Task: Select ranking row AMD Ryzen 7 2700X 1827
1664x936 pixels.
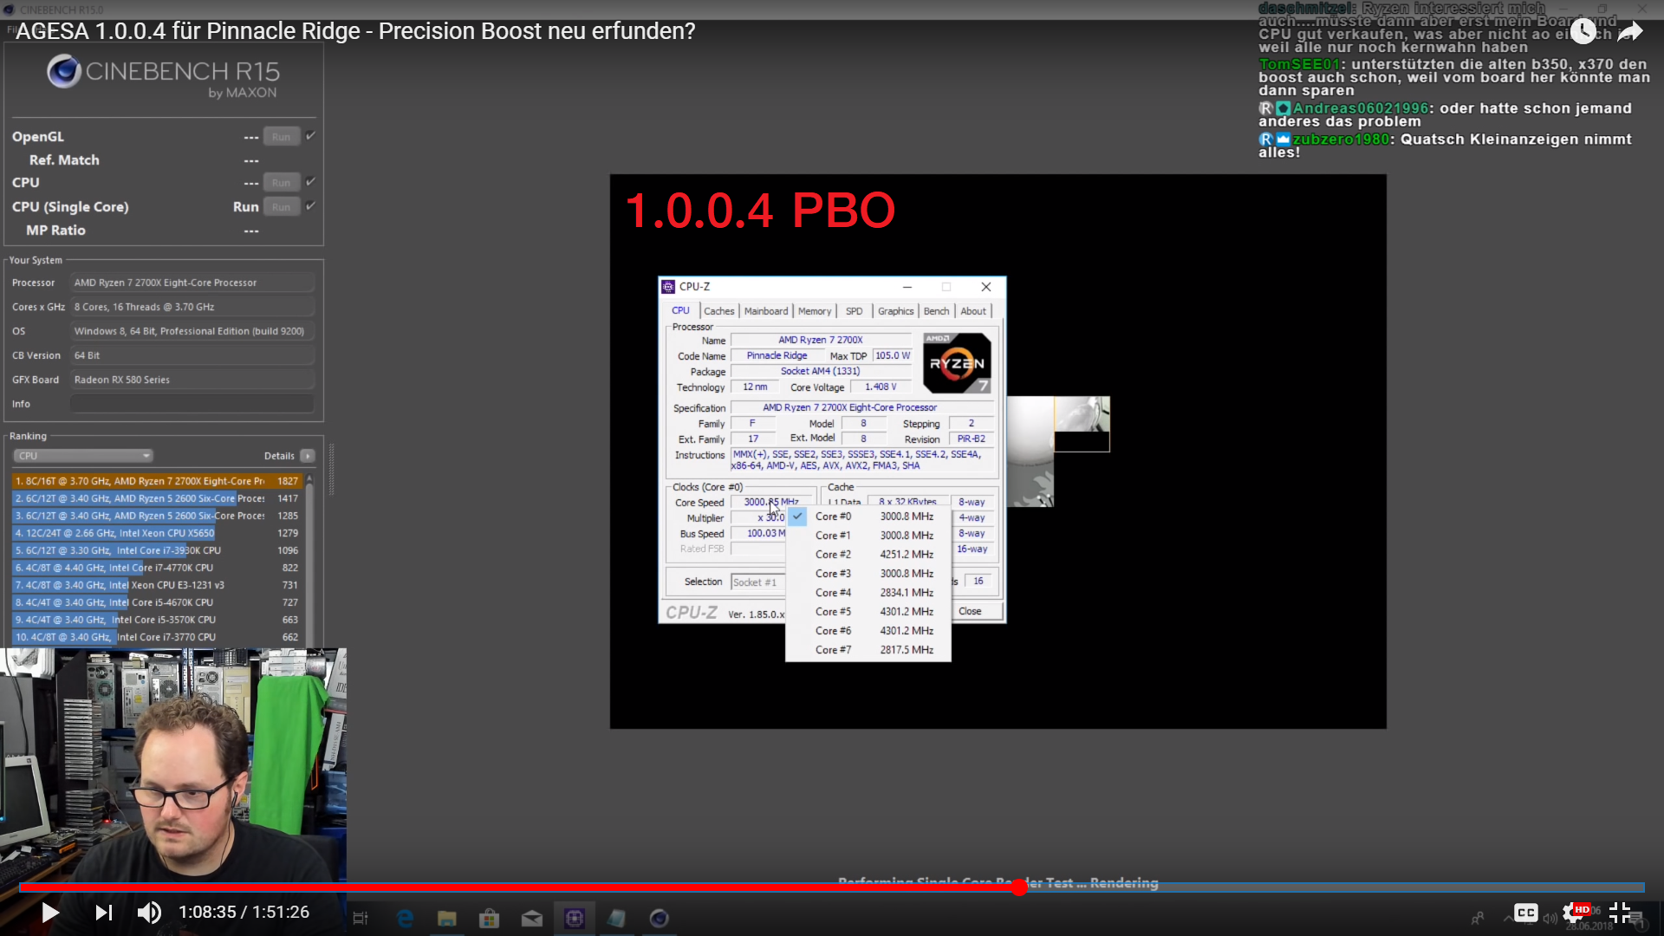Action: (x=157, y=481)
